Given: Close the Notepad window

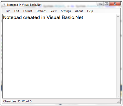Looking at the screenshot, I should point(115,4).
